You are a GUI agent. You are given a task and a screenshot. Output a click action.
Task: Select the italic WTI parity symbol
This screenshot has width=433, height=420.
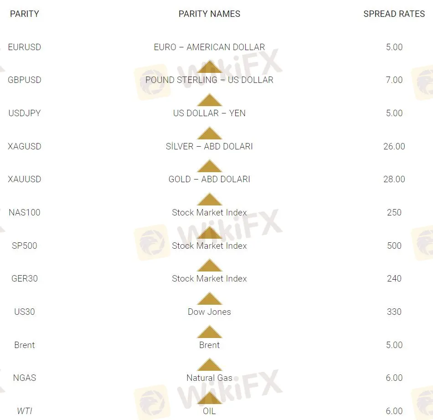[25, 411]
